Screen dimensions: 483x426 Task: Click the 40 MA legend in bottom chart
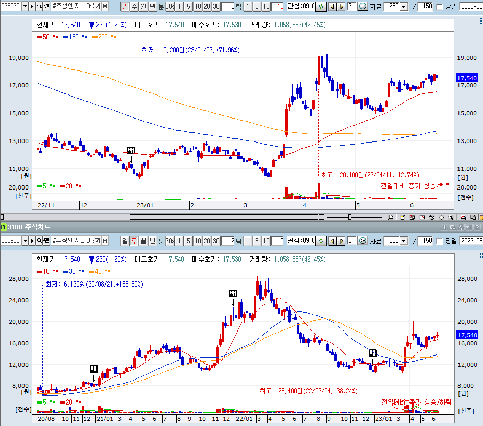100,272
